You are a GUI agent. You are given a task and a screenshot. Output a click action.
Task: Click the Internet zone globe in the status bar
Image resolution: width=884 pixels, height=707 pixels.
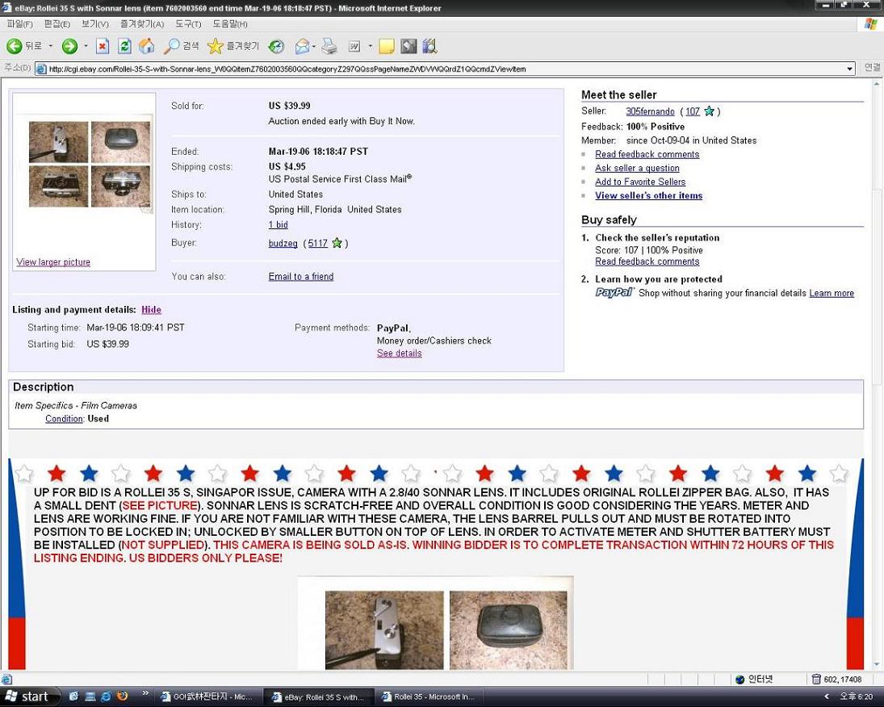click(x=740, y=680)
